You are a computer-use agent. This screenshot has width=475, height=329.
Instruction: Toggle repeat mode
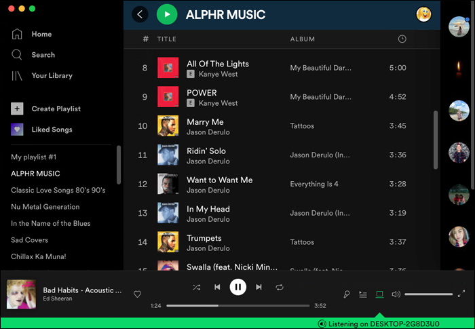tap(280, 287)
